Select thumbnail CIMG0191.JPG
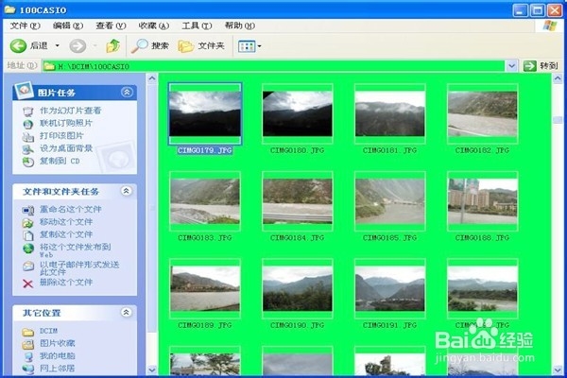567x378 pixels. [389, 288]
